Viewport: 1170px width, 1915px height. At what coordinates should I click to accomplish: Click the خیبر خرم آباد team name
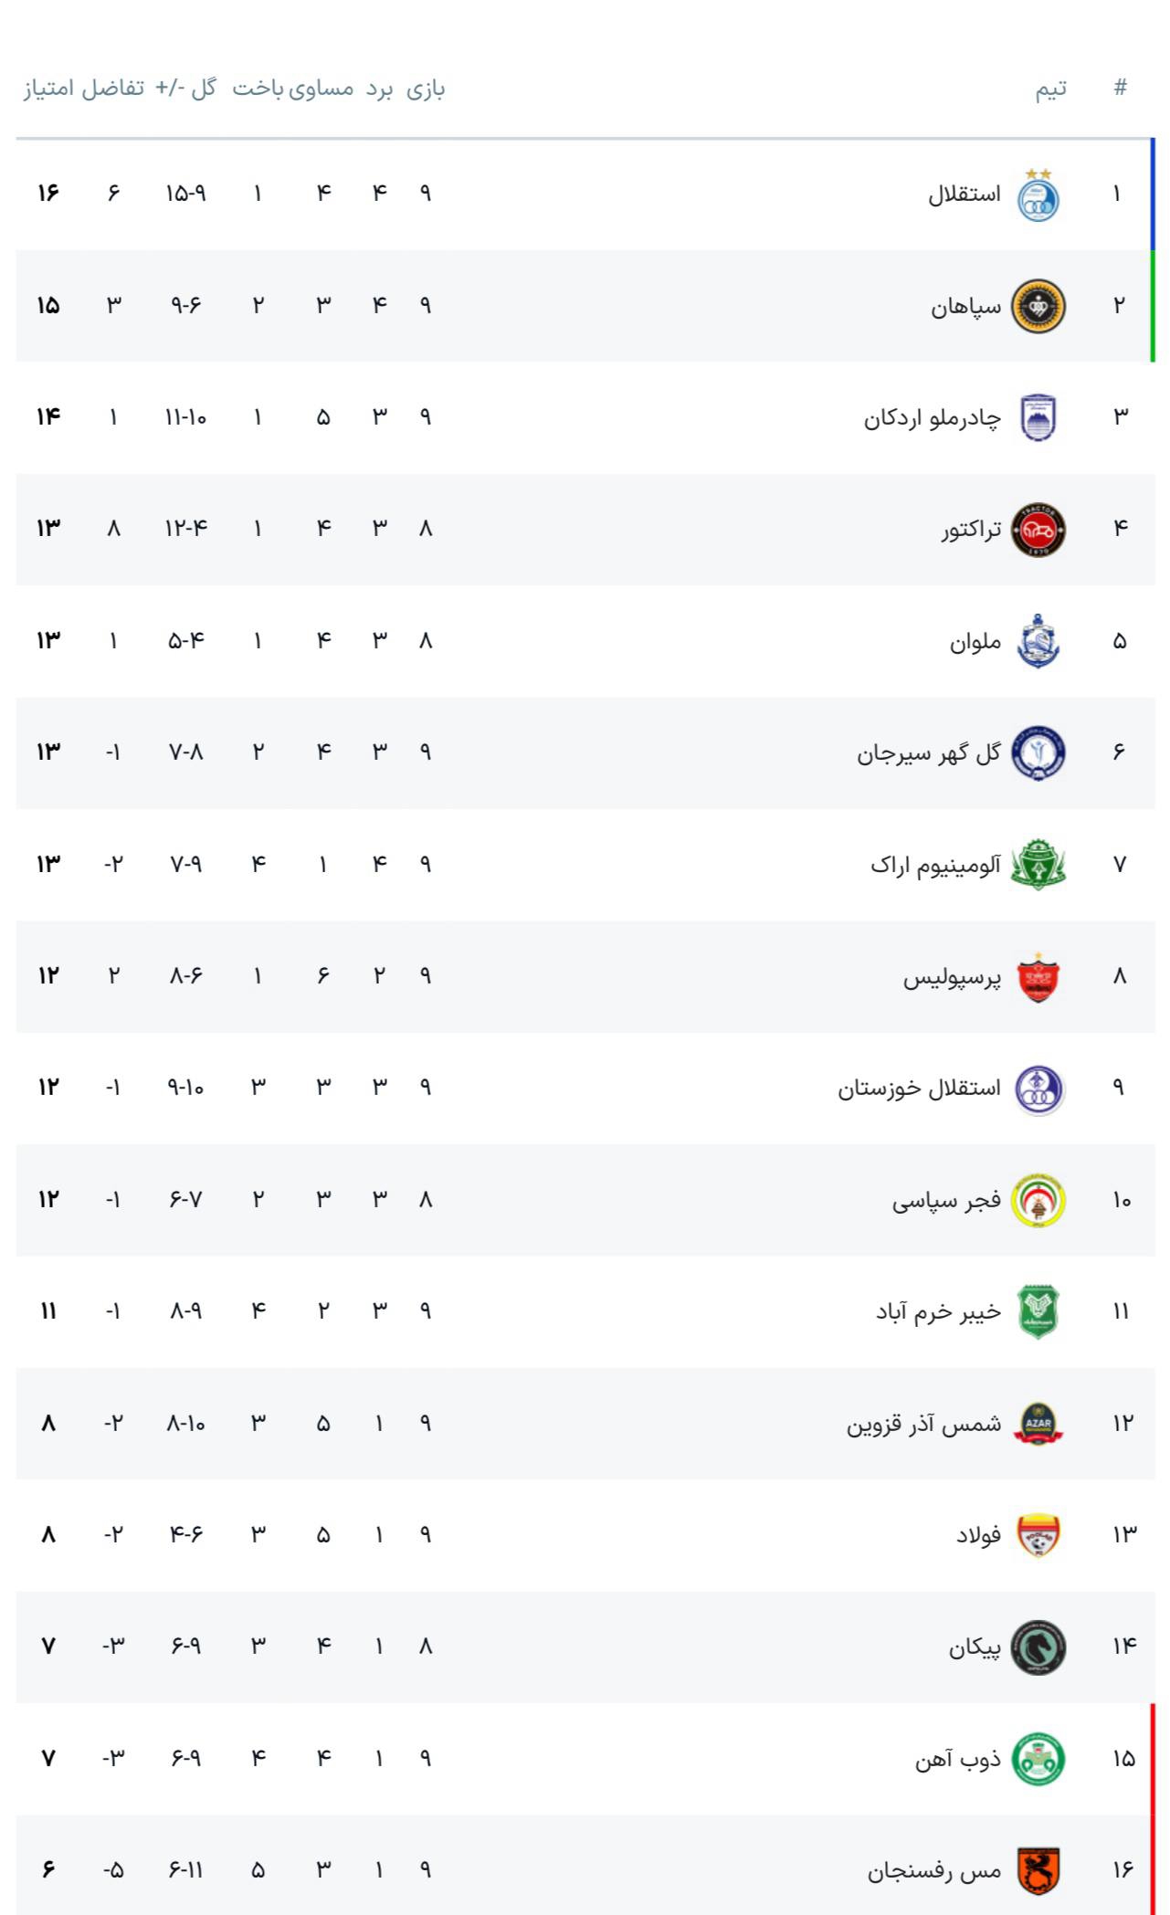(x=939, y=1312)
